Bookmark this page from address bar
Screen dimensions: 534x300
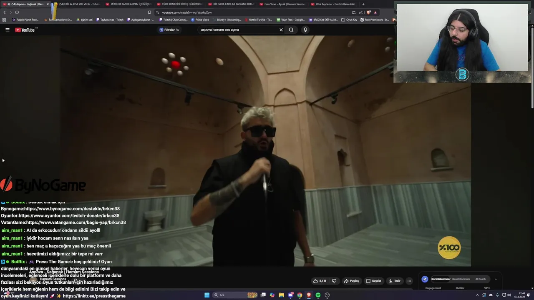[x=149, y=12]
